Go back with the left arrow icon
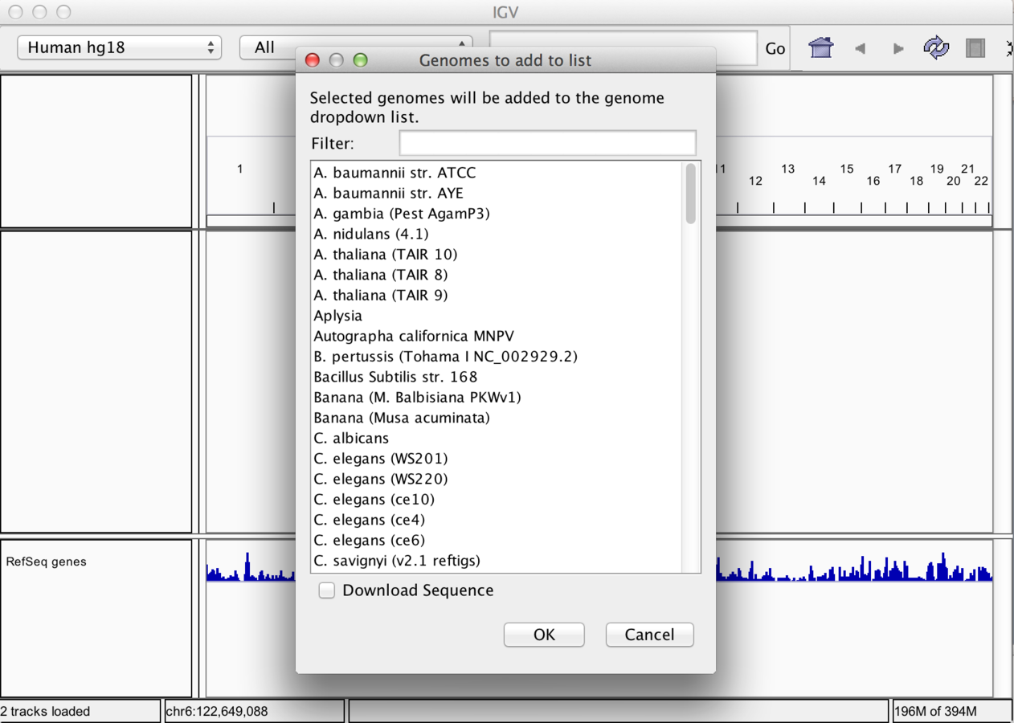The height and width of the screenshot is (723, 1014). [860, 48]
